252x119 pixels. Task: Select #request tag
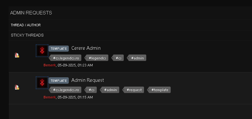pos(133,90)
